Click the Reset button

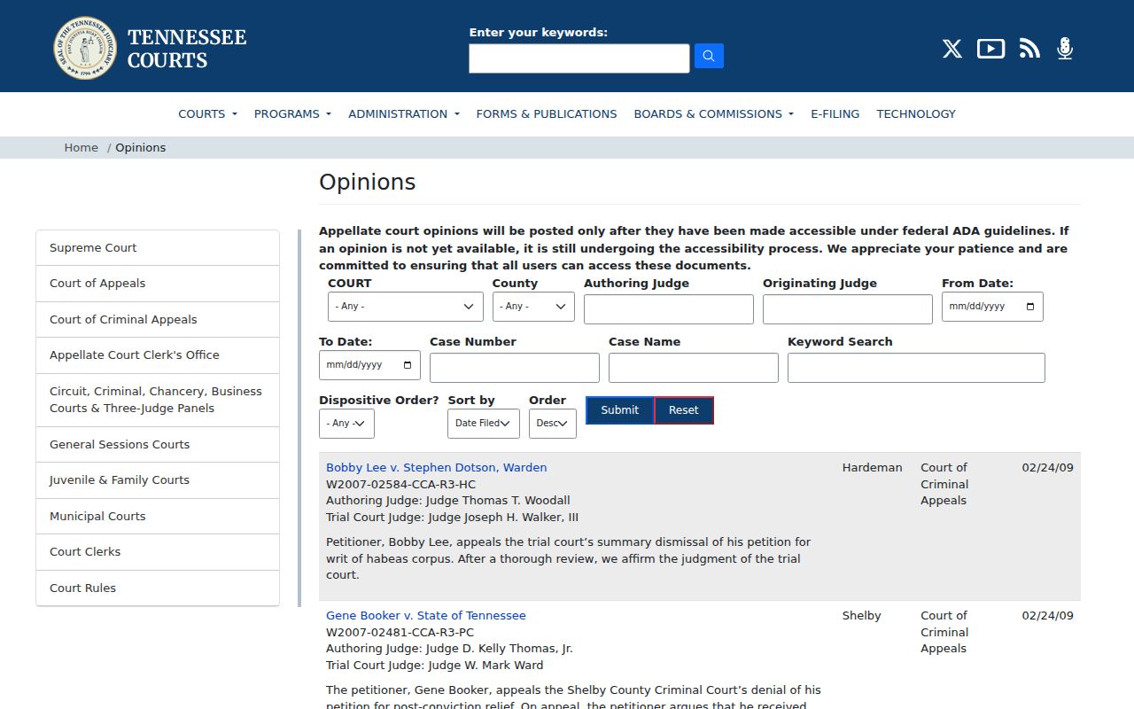click(x=684, y=410)
